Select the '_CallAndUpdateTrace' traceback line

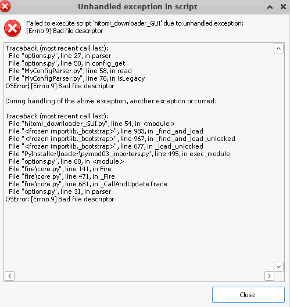coord(88,184)
